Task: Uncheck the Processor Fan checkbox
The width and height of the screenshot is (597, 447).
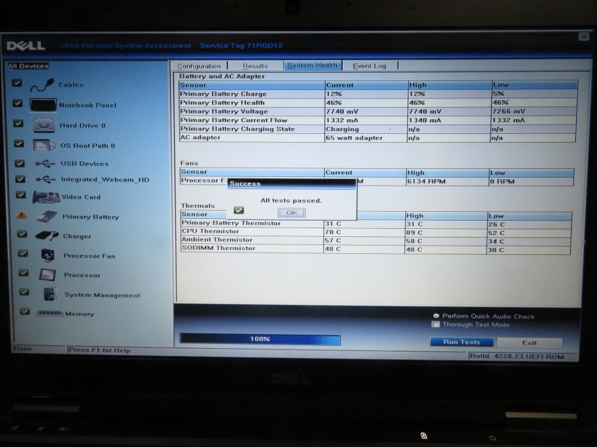Action: (x=23, y=253)
